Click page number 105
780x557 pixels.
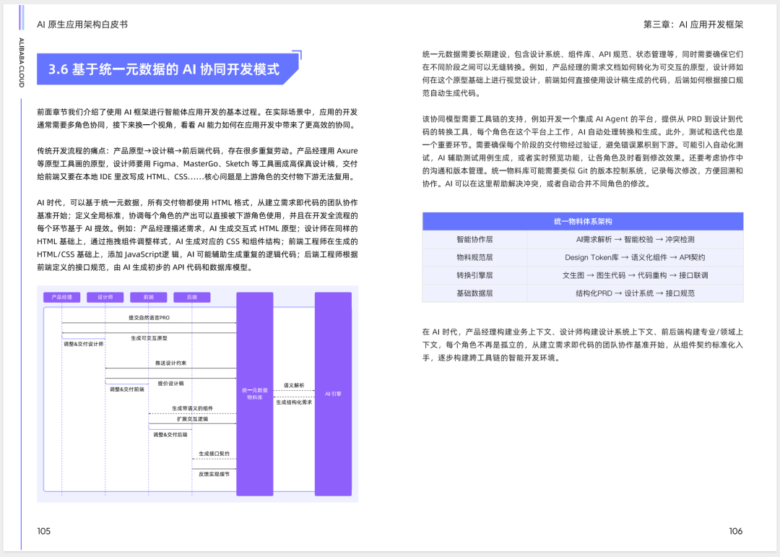(x=44, y=531)
